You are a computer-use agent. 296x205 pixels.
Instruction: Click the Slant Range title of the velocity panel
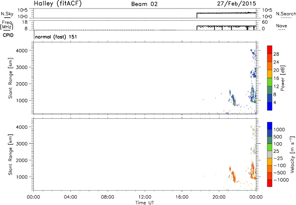[x=10, y=155]
